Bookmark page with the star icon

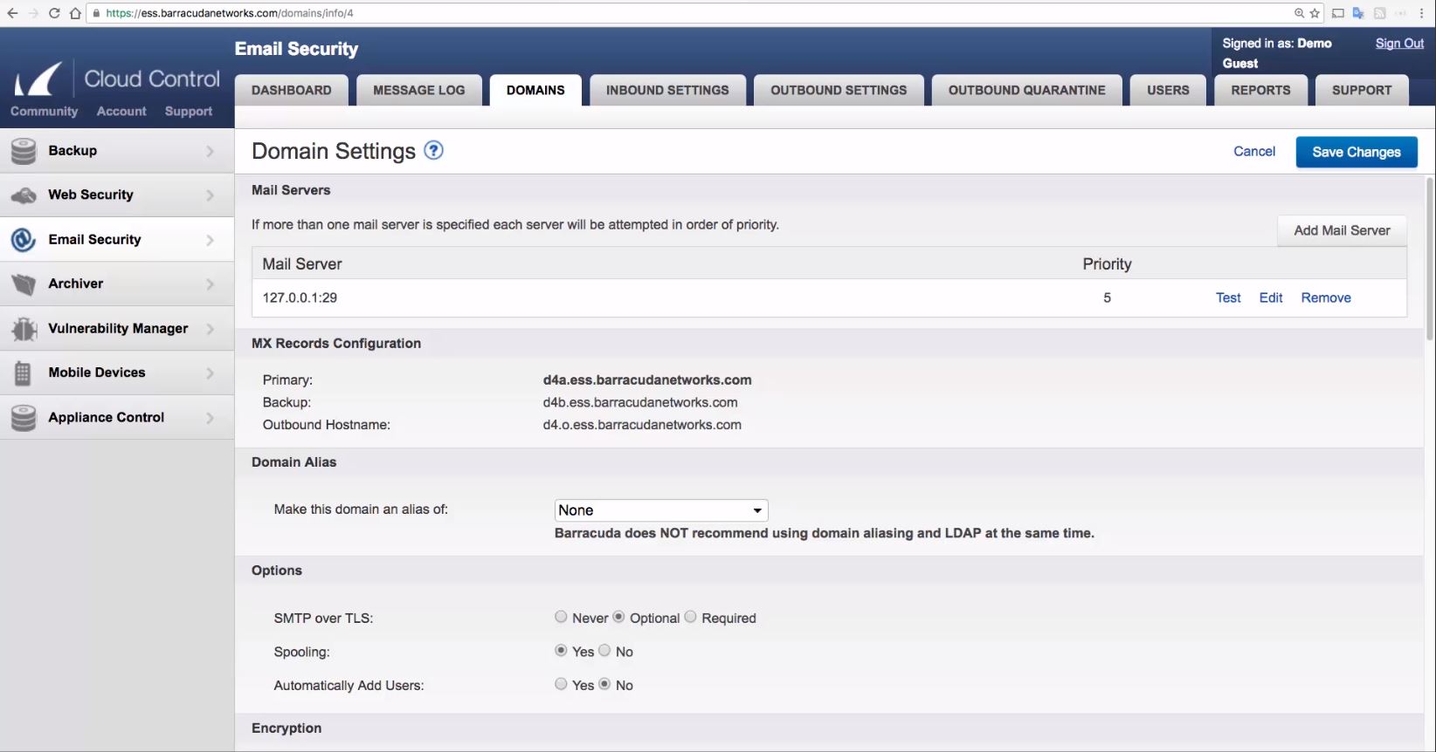1315,13
